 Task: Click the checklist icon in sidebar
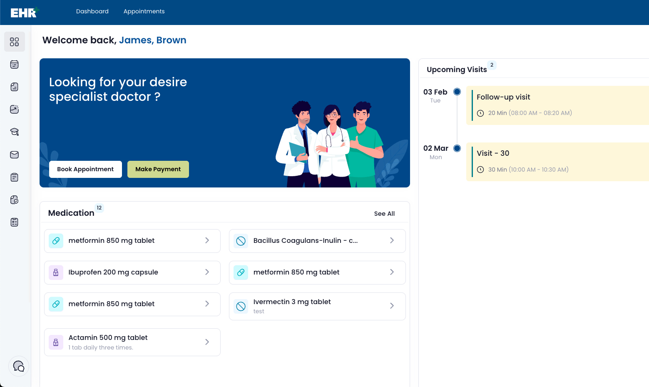[x=15, y=222]
